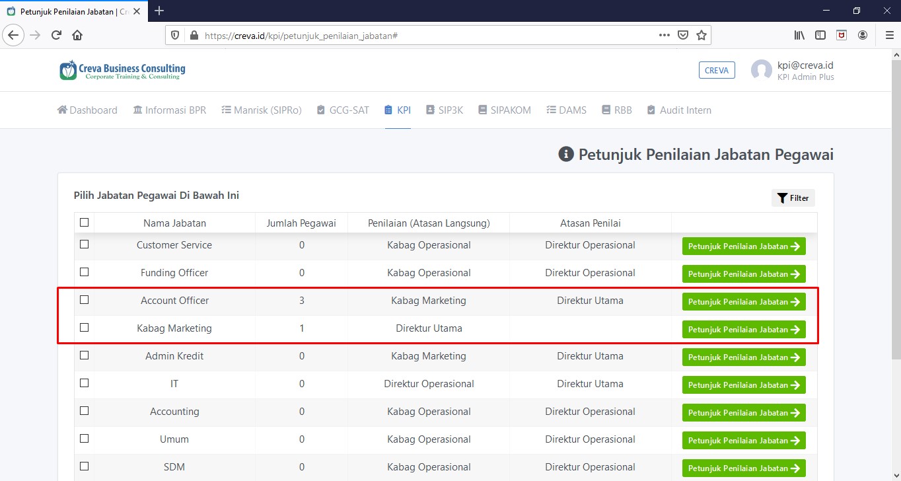Image resolution: width=901 pixels, height=481 pixels.
Task: Toggle the sidebar view icon
Action: pos(820,36)
